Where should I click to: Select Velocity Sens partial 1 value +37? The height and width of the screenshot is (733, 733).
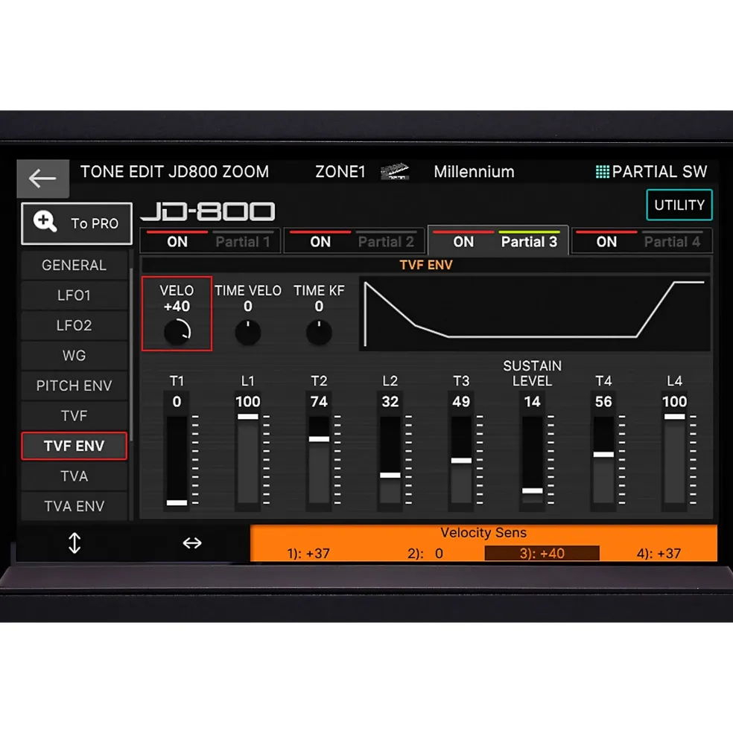(x=308, y=554)
